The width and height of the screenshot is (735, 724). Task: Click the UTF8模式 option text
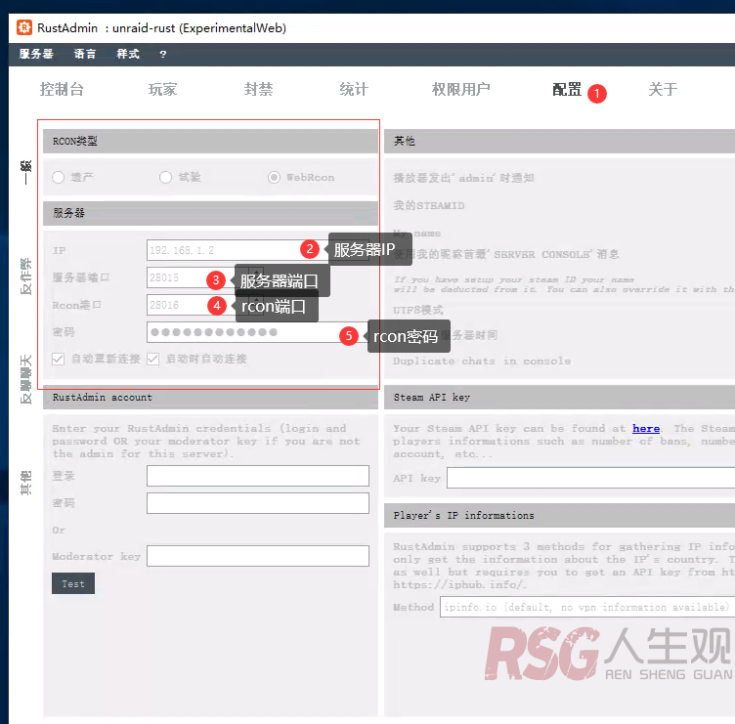(x=418, y=310)
